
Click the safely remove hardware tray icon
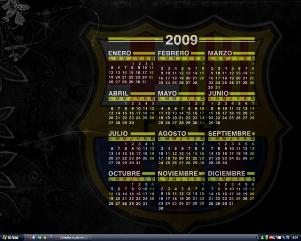[284, 238]
